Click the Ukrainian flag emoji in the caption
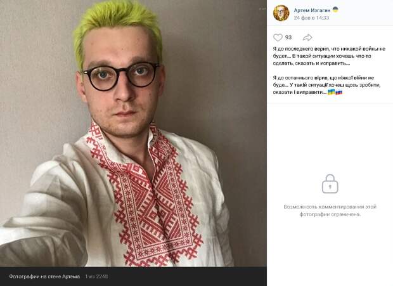This screenshot has width=393, height=286. coord(332,92)
